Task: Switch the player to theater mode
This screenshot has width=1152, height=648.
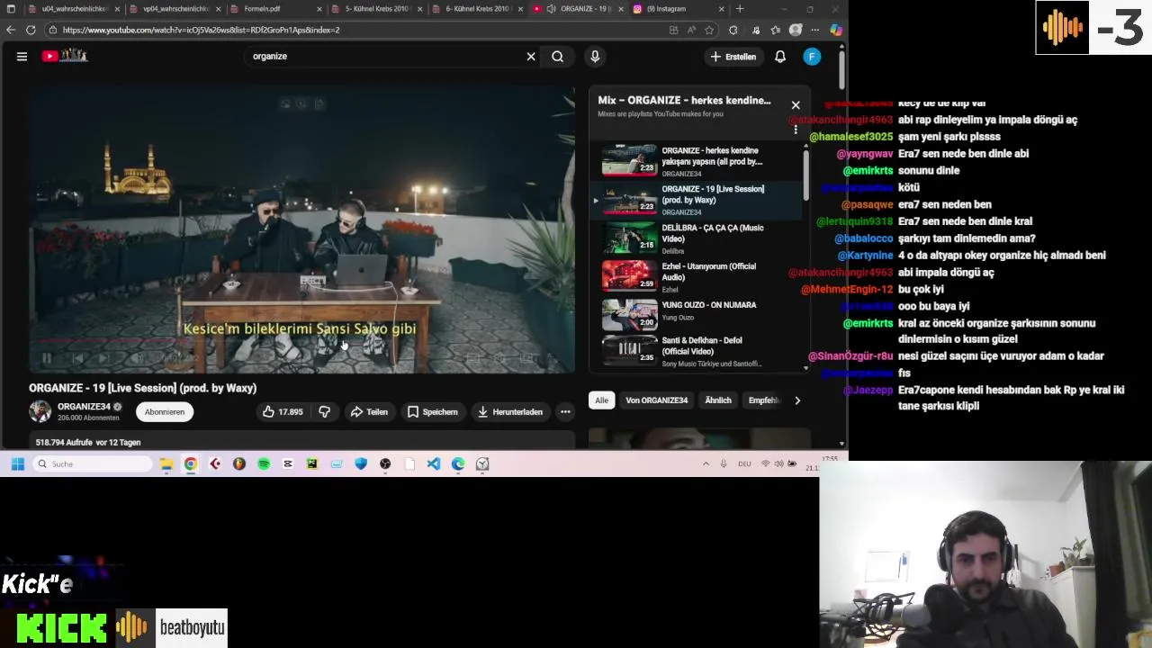Action: 527,358
